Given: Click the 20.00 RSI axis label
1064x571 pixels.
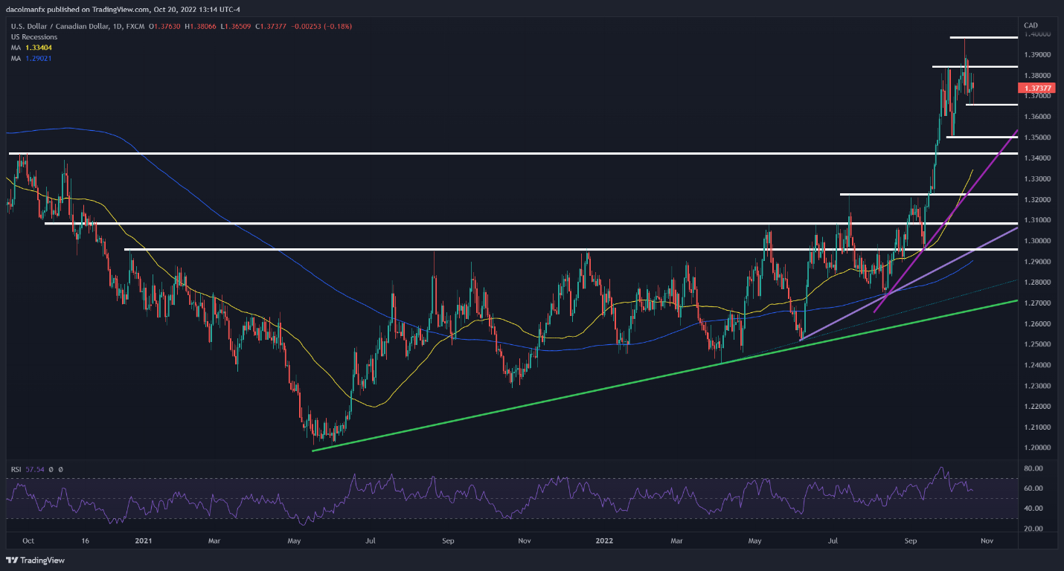Looking at the screenshot, I should (x=1033, y=529).
